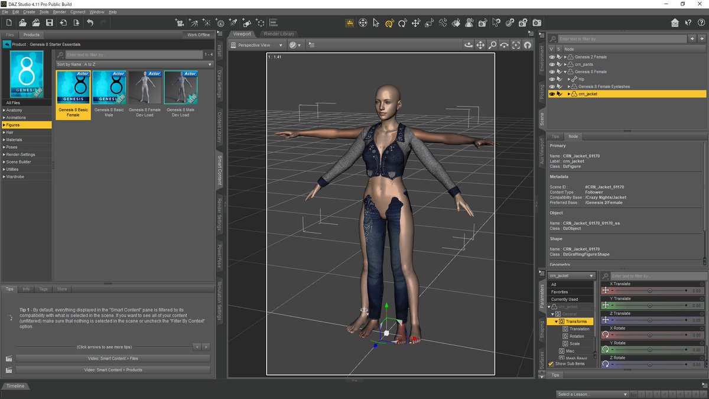Click the question mark Help icon

700,22
